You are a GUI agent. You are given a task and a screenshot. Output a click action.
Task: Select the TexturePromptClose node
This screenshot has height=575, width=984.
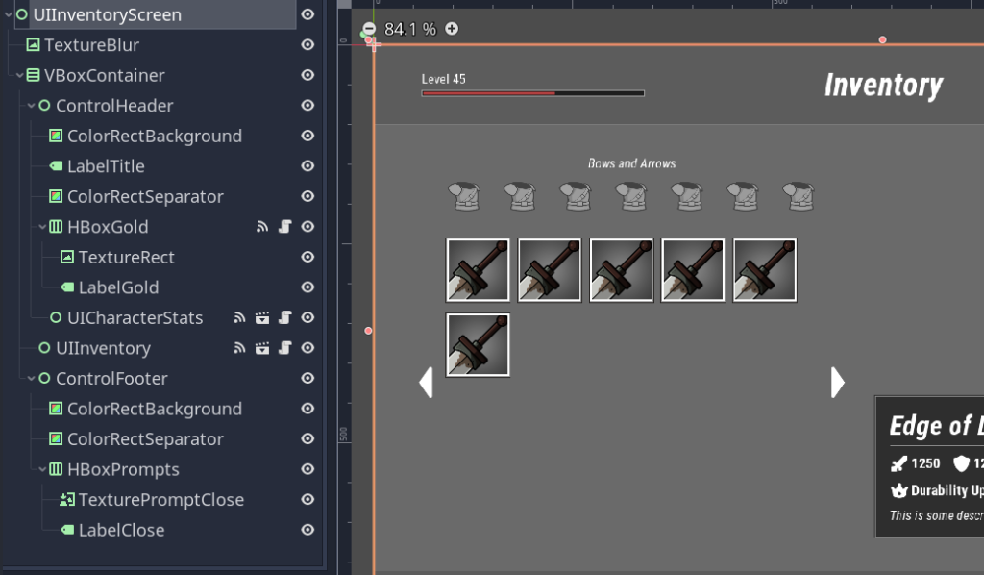[x=160, y=500]
